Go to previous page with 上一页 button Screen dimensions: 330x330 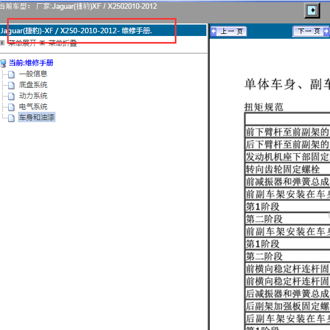click(x=228, y=32)
